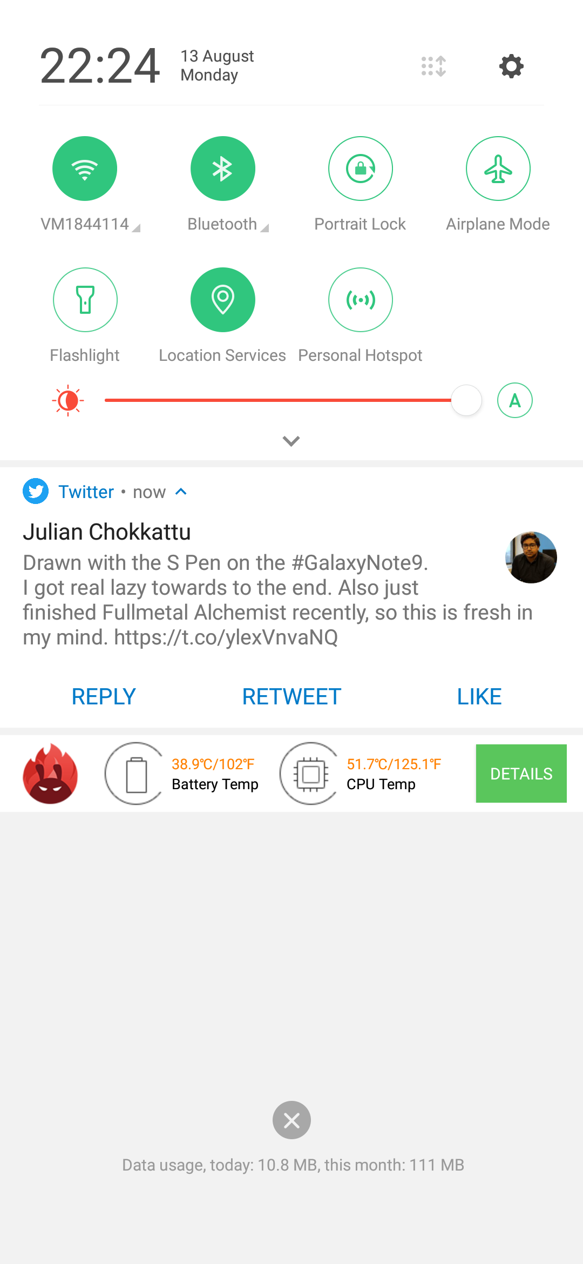Turn on the Flashlight
Screen dimensions: 583x1264
pos(85,300)
